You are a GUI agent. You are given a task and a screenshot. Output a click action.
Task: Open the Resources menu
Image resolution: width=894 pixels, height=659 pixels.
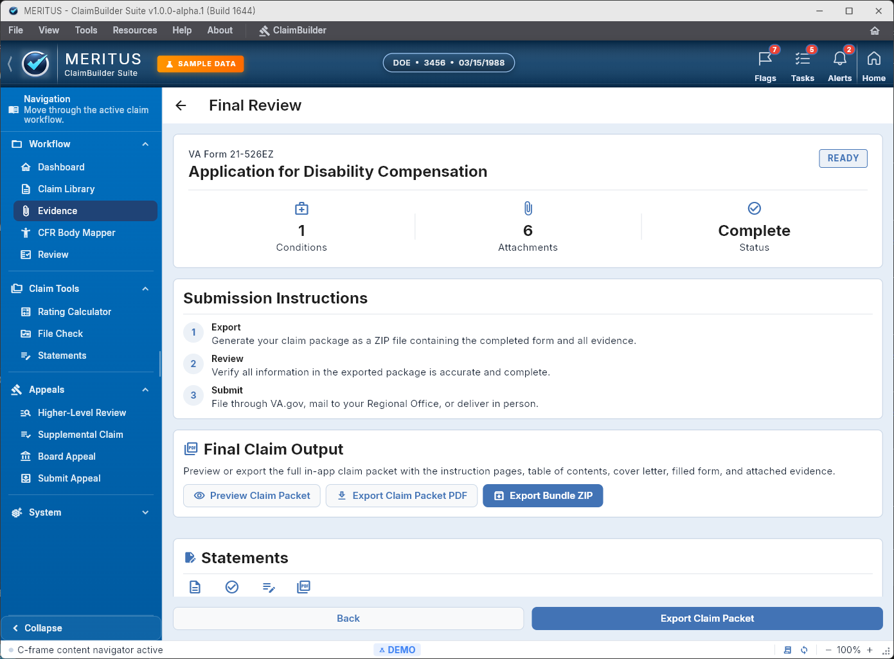tap(134, 30)
